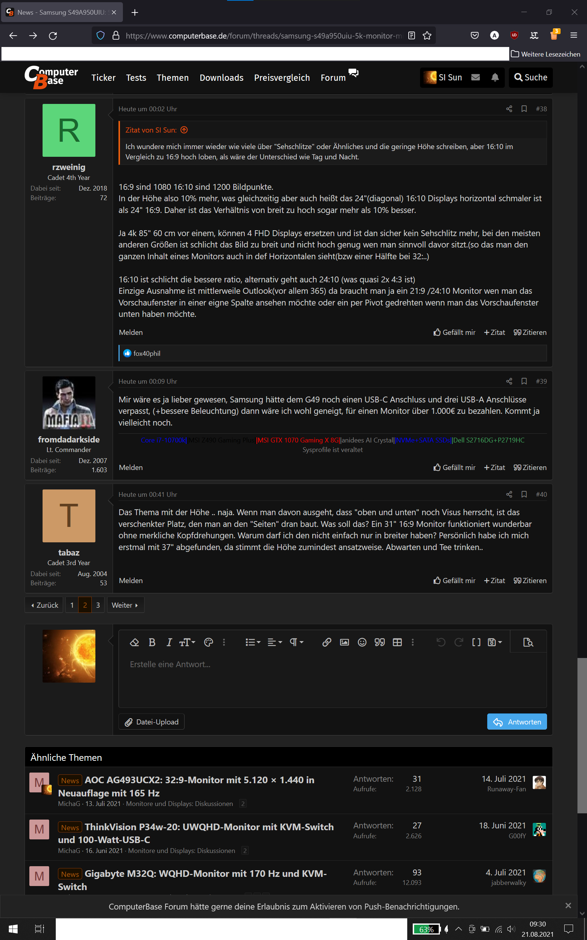Undo the last change in the editor
Screen dimensions: 587x940
click(x=441, y=642)
